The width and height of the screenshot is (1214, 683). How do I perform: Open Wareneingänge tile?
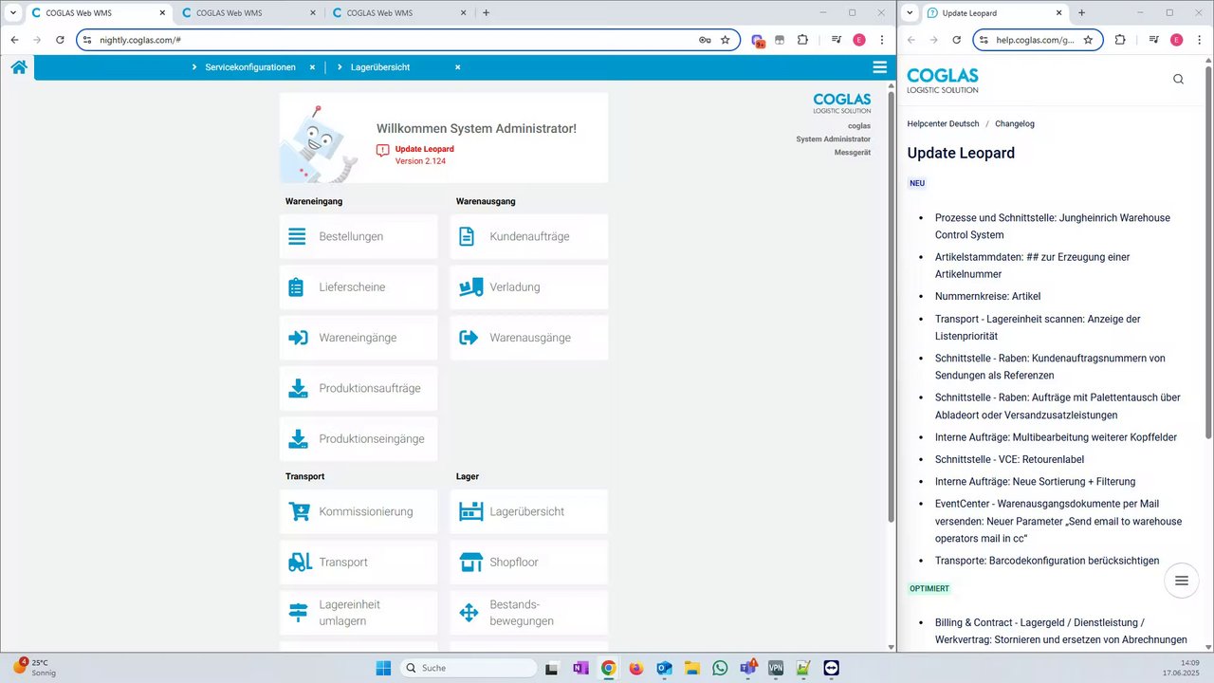tap(359, 338)
